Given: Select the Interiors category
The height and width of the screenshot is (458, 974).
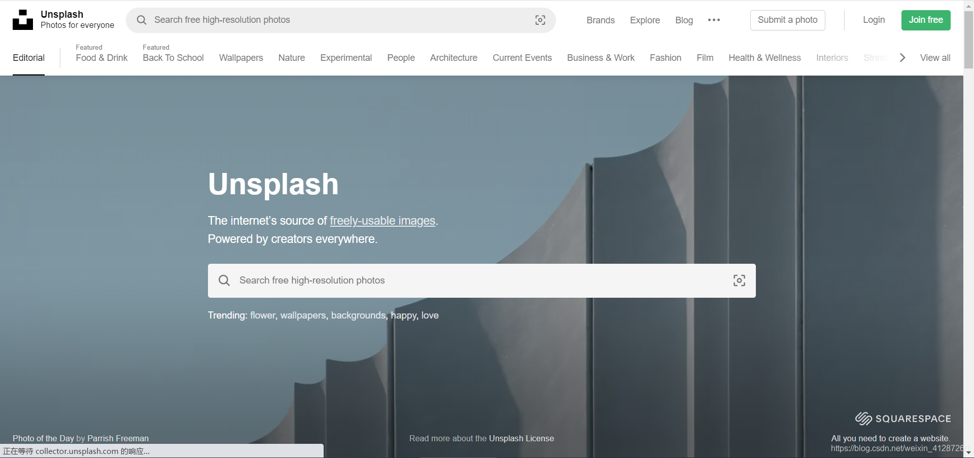Looking at the screenshot, I should tap(832, 58).
